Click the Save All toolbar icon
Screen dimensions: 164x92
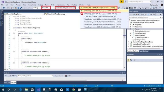coord(21,8)
